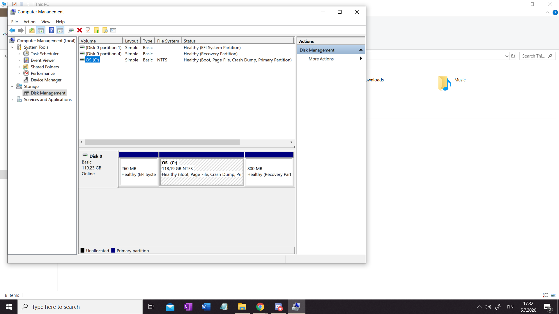The height and width of the screenshot is (314, 559).
Task: Click the Properties checkmark page icon
Action: 88,30
